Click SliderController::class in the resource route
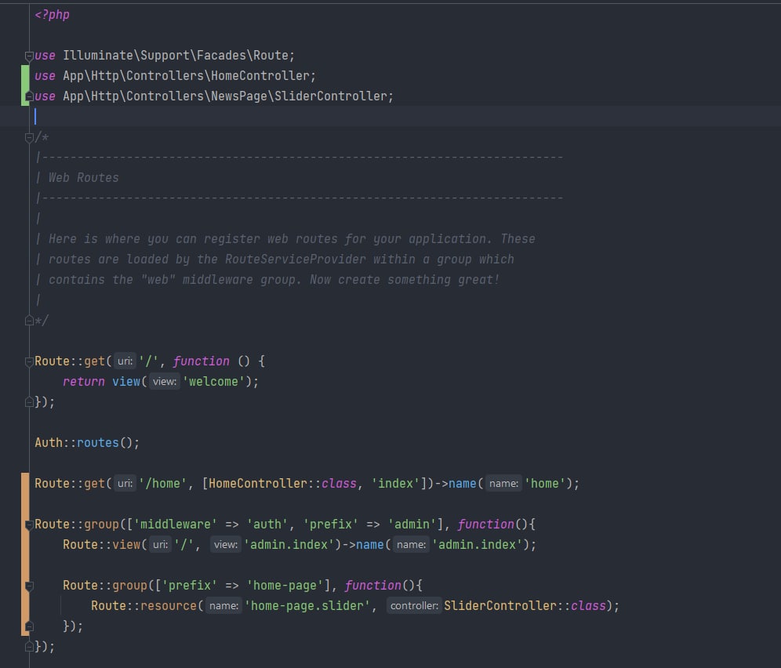 (x=524, y=606)
